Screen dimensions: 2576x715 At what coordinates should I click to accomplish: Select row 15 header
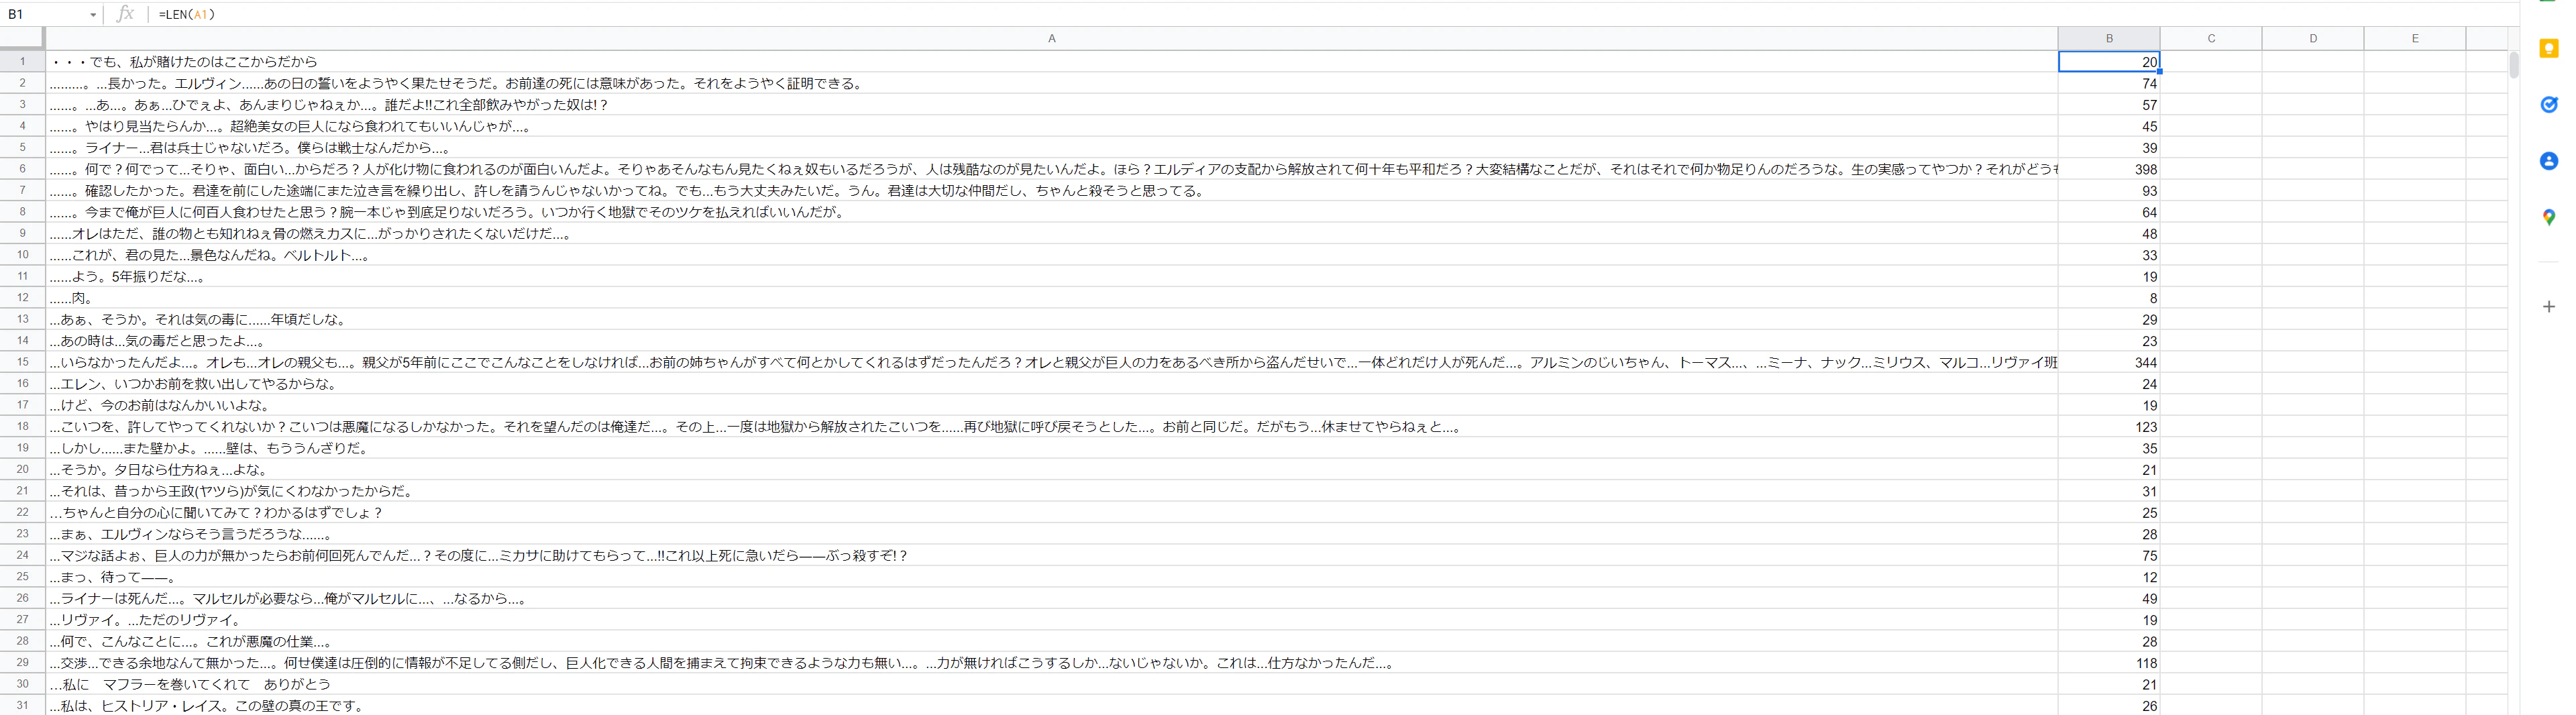(x=22, y=362)
